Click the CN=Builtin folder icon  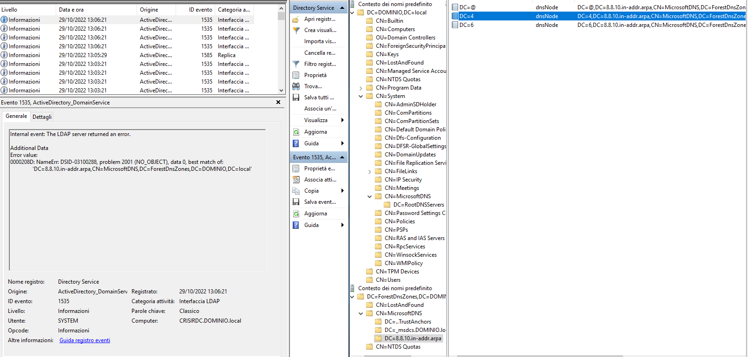point(369,21)
